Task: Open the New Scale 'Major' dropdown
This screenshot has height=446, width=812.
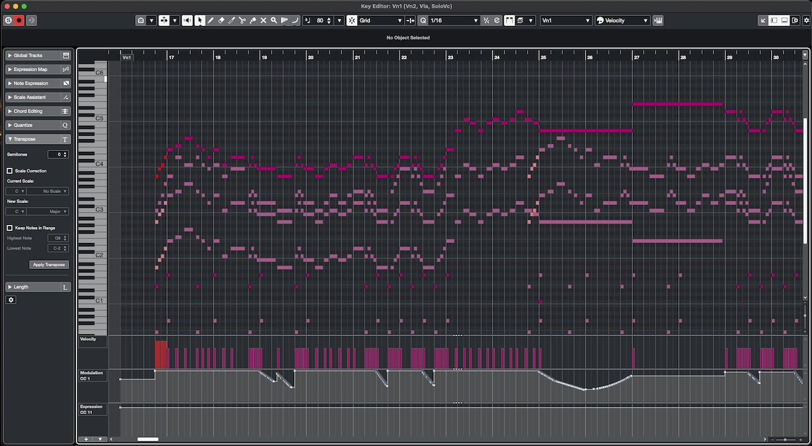Action: (x=48, y=211)
